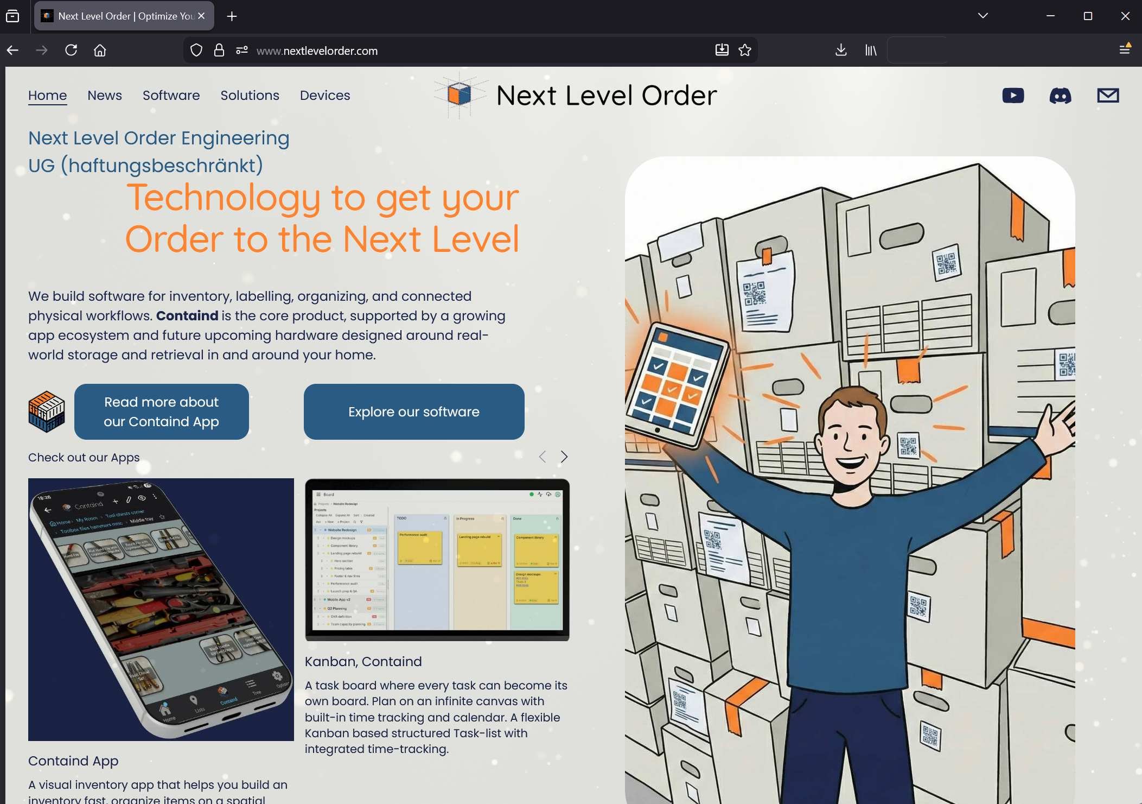Open the News menu item
This screenshot has height=804, width=1142.
[x=105, y=96]
